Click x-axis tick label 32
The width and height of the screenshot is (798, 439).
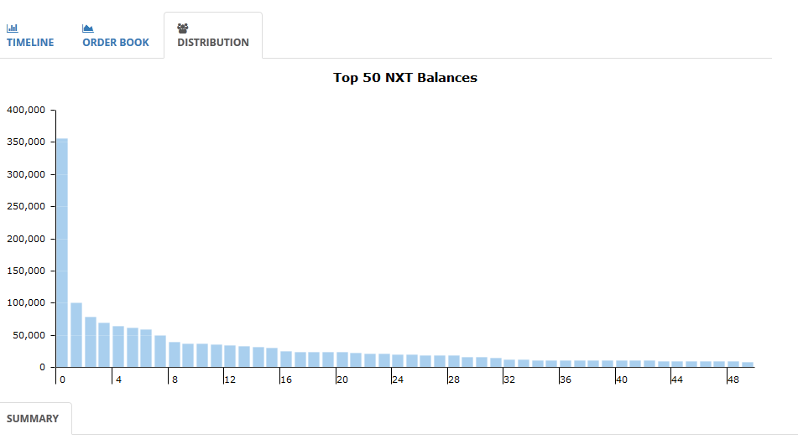(x=509, y=380)
